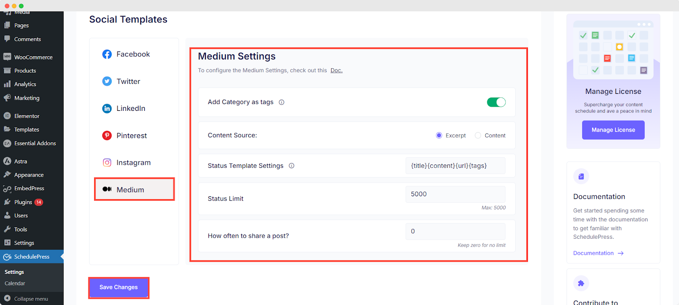The width and height of the screenshot is (679, 305).
Task: Click the Medium logo icon
Action: click(107, 189)
